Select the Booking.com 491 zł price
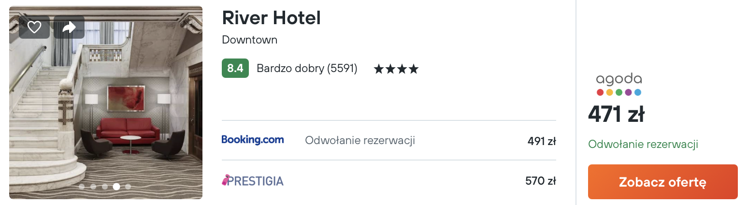This screenshot has width=748, height=205. coord(542,141)
